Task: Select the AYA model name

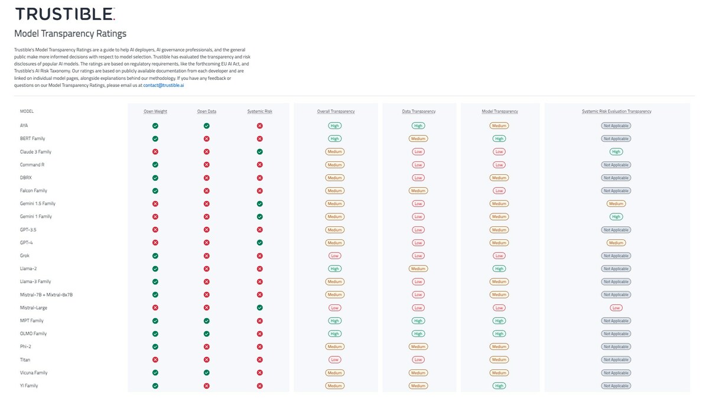Action: click(x=24, y=126)
